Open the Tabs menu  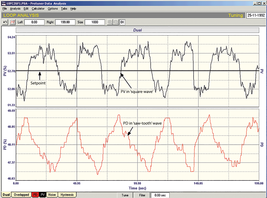64,9
